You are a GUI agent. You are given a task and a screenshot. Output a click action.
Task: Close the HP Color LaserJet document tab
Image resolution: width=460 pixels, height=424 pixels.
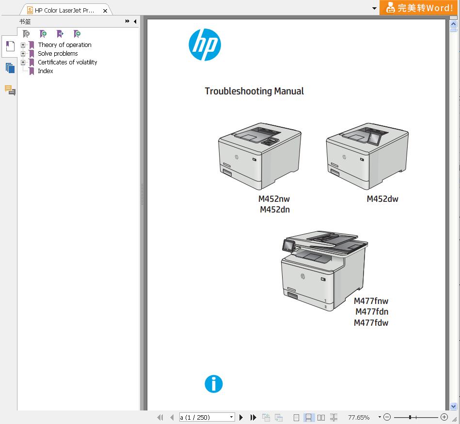tap(105, 11)
